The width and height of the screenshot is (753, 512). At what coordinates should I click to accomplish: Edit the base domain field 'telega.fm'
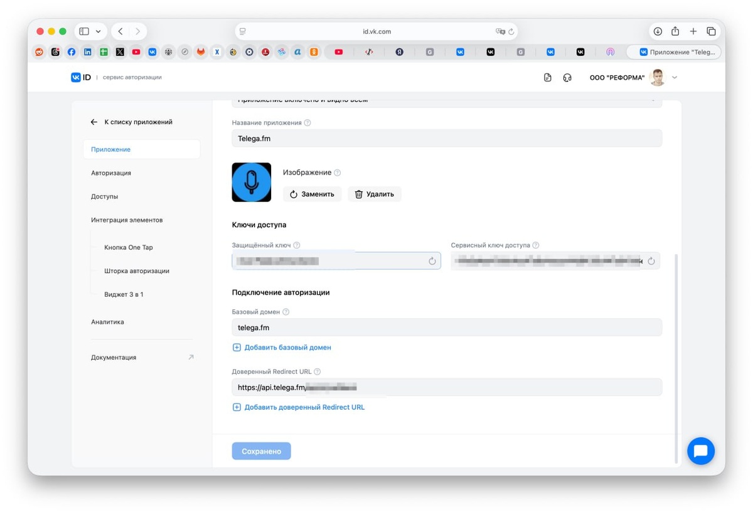click(x=447, y=327)
